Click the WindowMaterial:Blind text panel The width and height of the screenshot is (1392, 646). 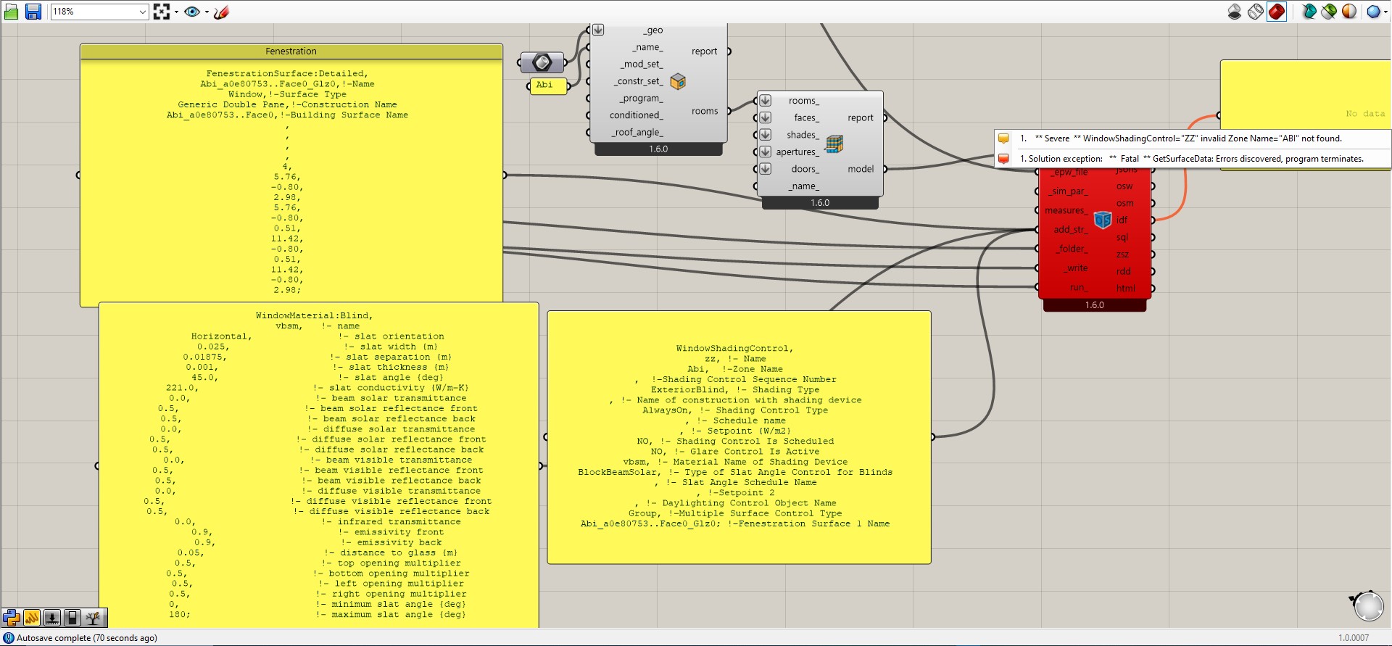pyautogui.click(x=318, y=465)
